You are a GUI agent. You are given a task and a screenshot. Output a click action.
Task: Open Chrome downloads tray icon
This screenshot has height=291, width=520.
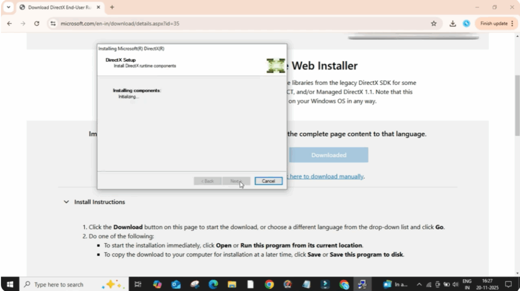pyautogui.click(x=452, y=23)
